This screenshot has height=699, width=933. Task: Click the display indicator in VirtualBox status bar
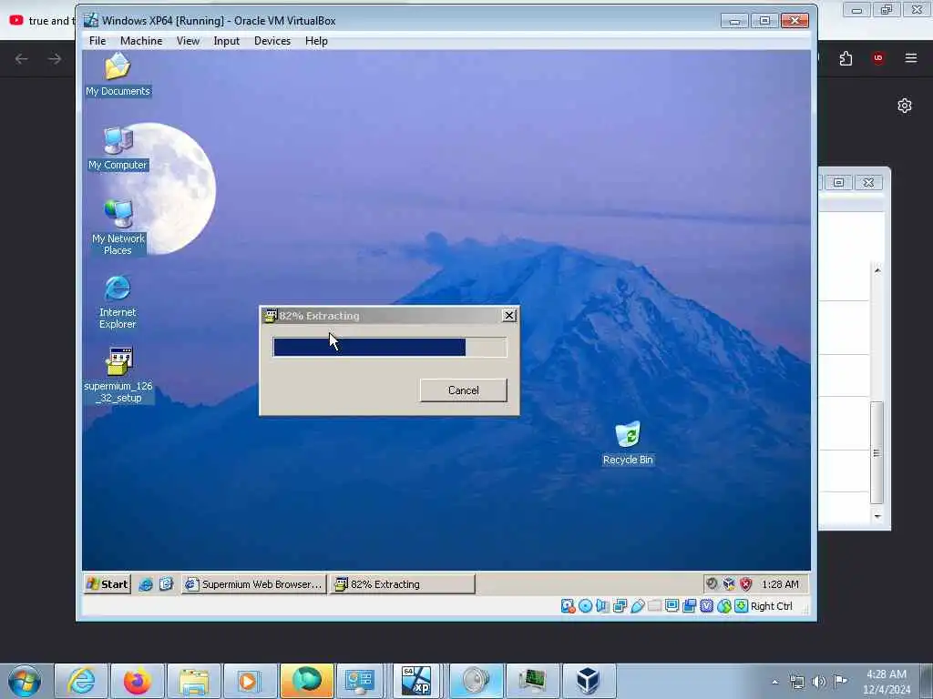click(672, 605)
